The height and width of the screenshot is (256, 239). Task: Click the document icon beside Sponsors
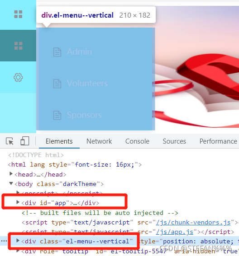click(57, 115)
